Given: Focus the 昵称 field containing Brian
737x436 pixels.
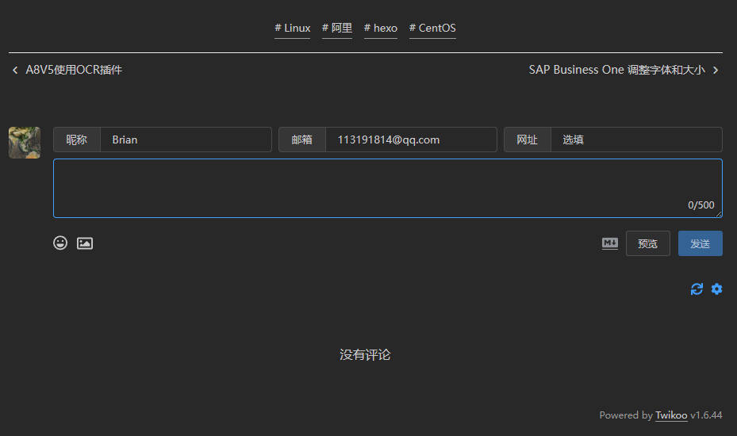Looking at the screenshot, I should tap(186, 140).
